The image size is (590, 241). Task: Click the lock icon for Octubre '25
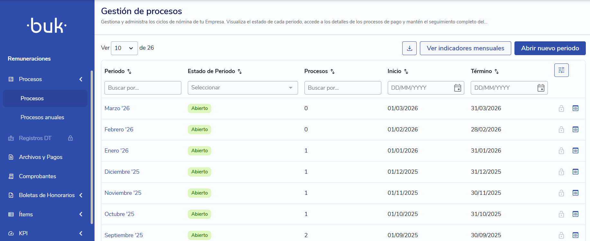[561, 214]
